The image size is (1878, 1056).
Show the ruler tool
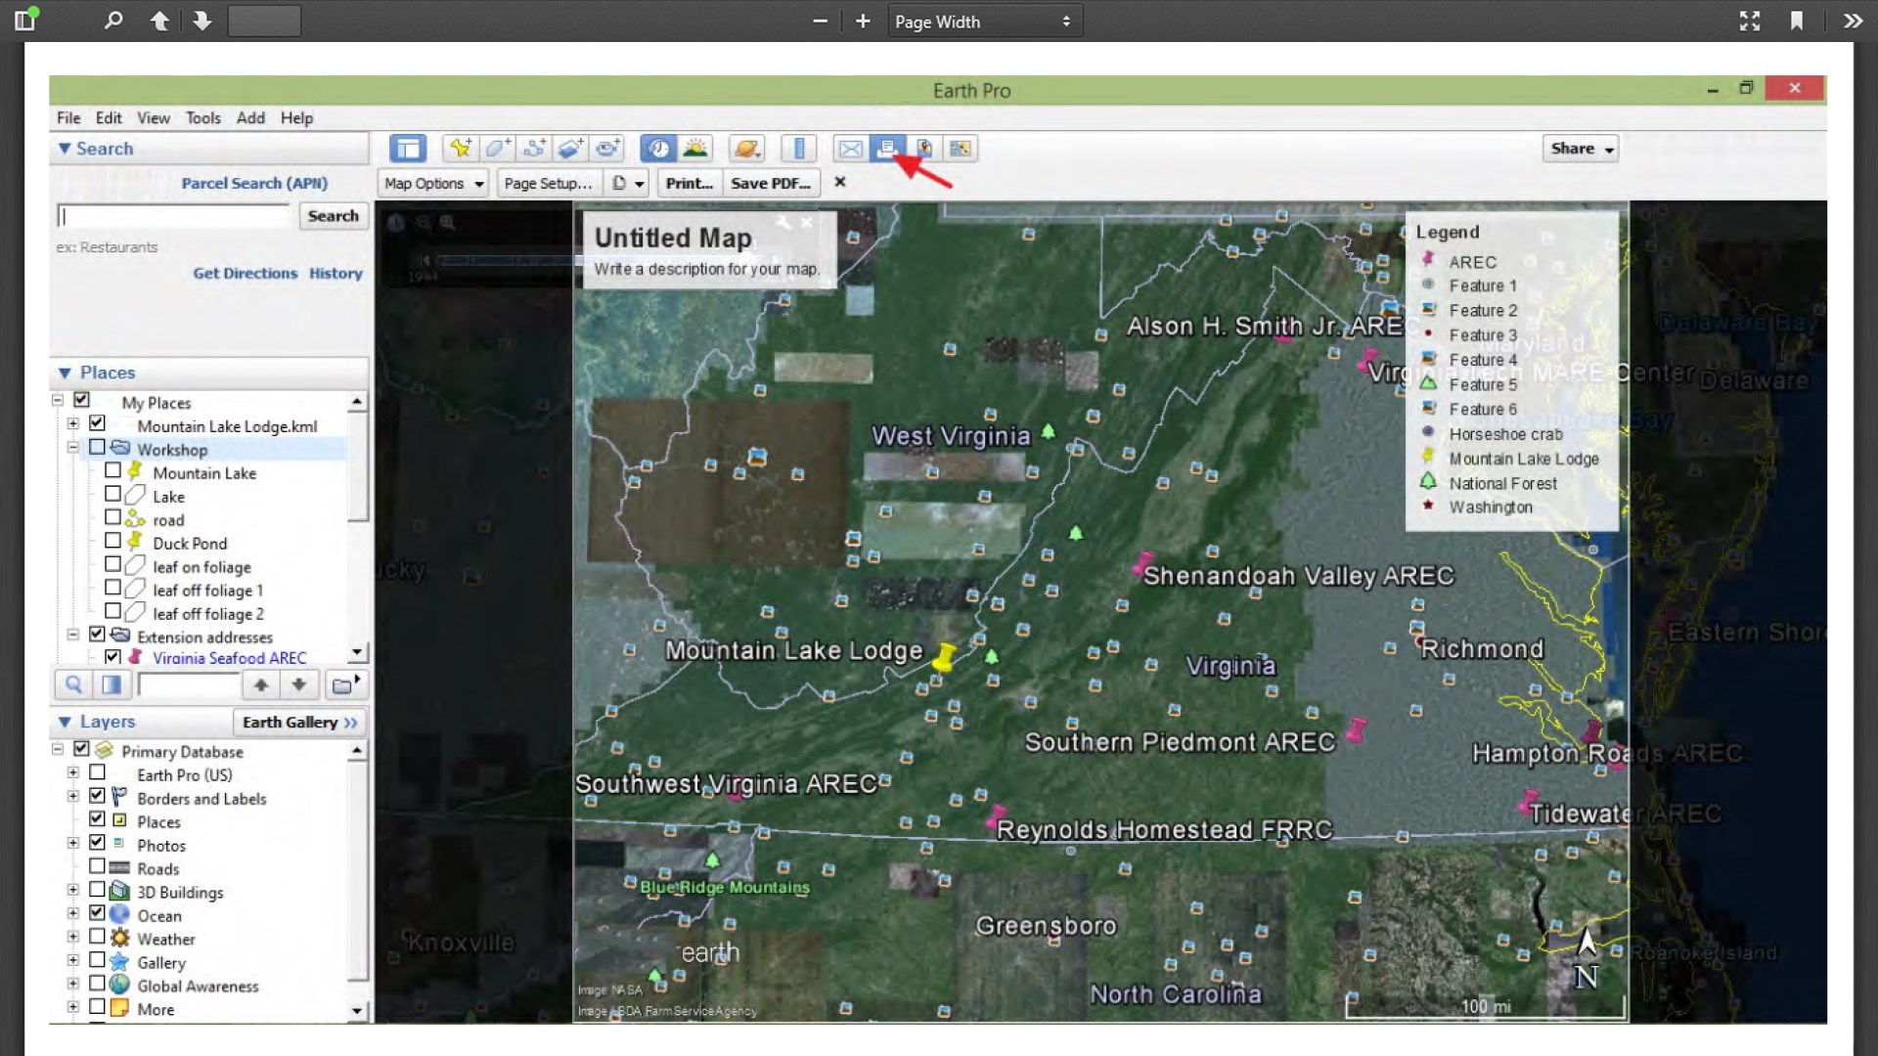click(799, 149)
